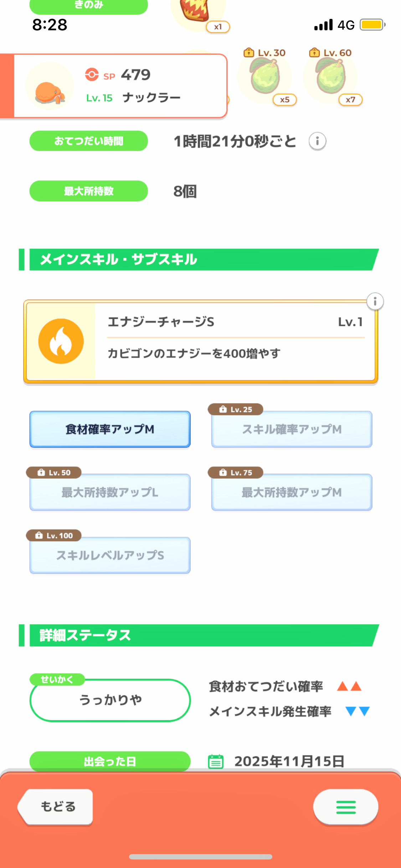401x868 pixels.
Task: Select the 食材確率アップM sub skill
Action: click(x=110, y=429)
